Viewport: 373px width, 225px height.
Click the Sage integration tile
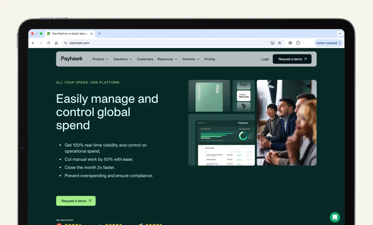pos(244,85)
